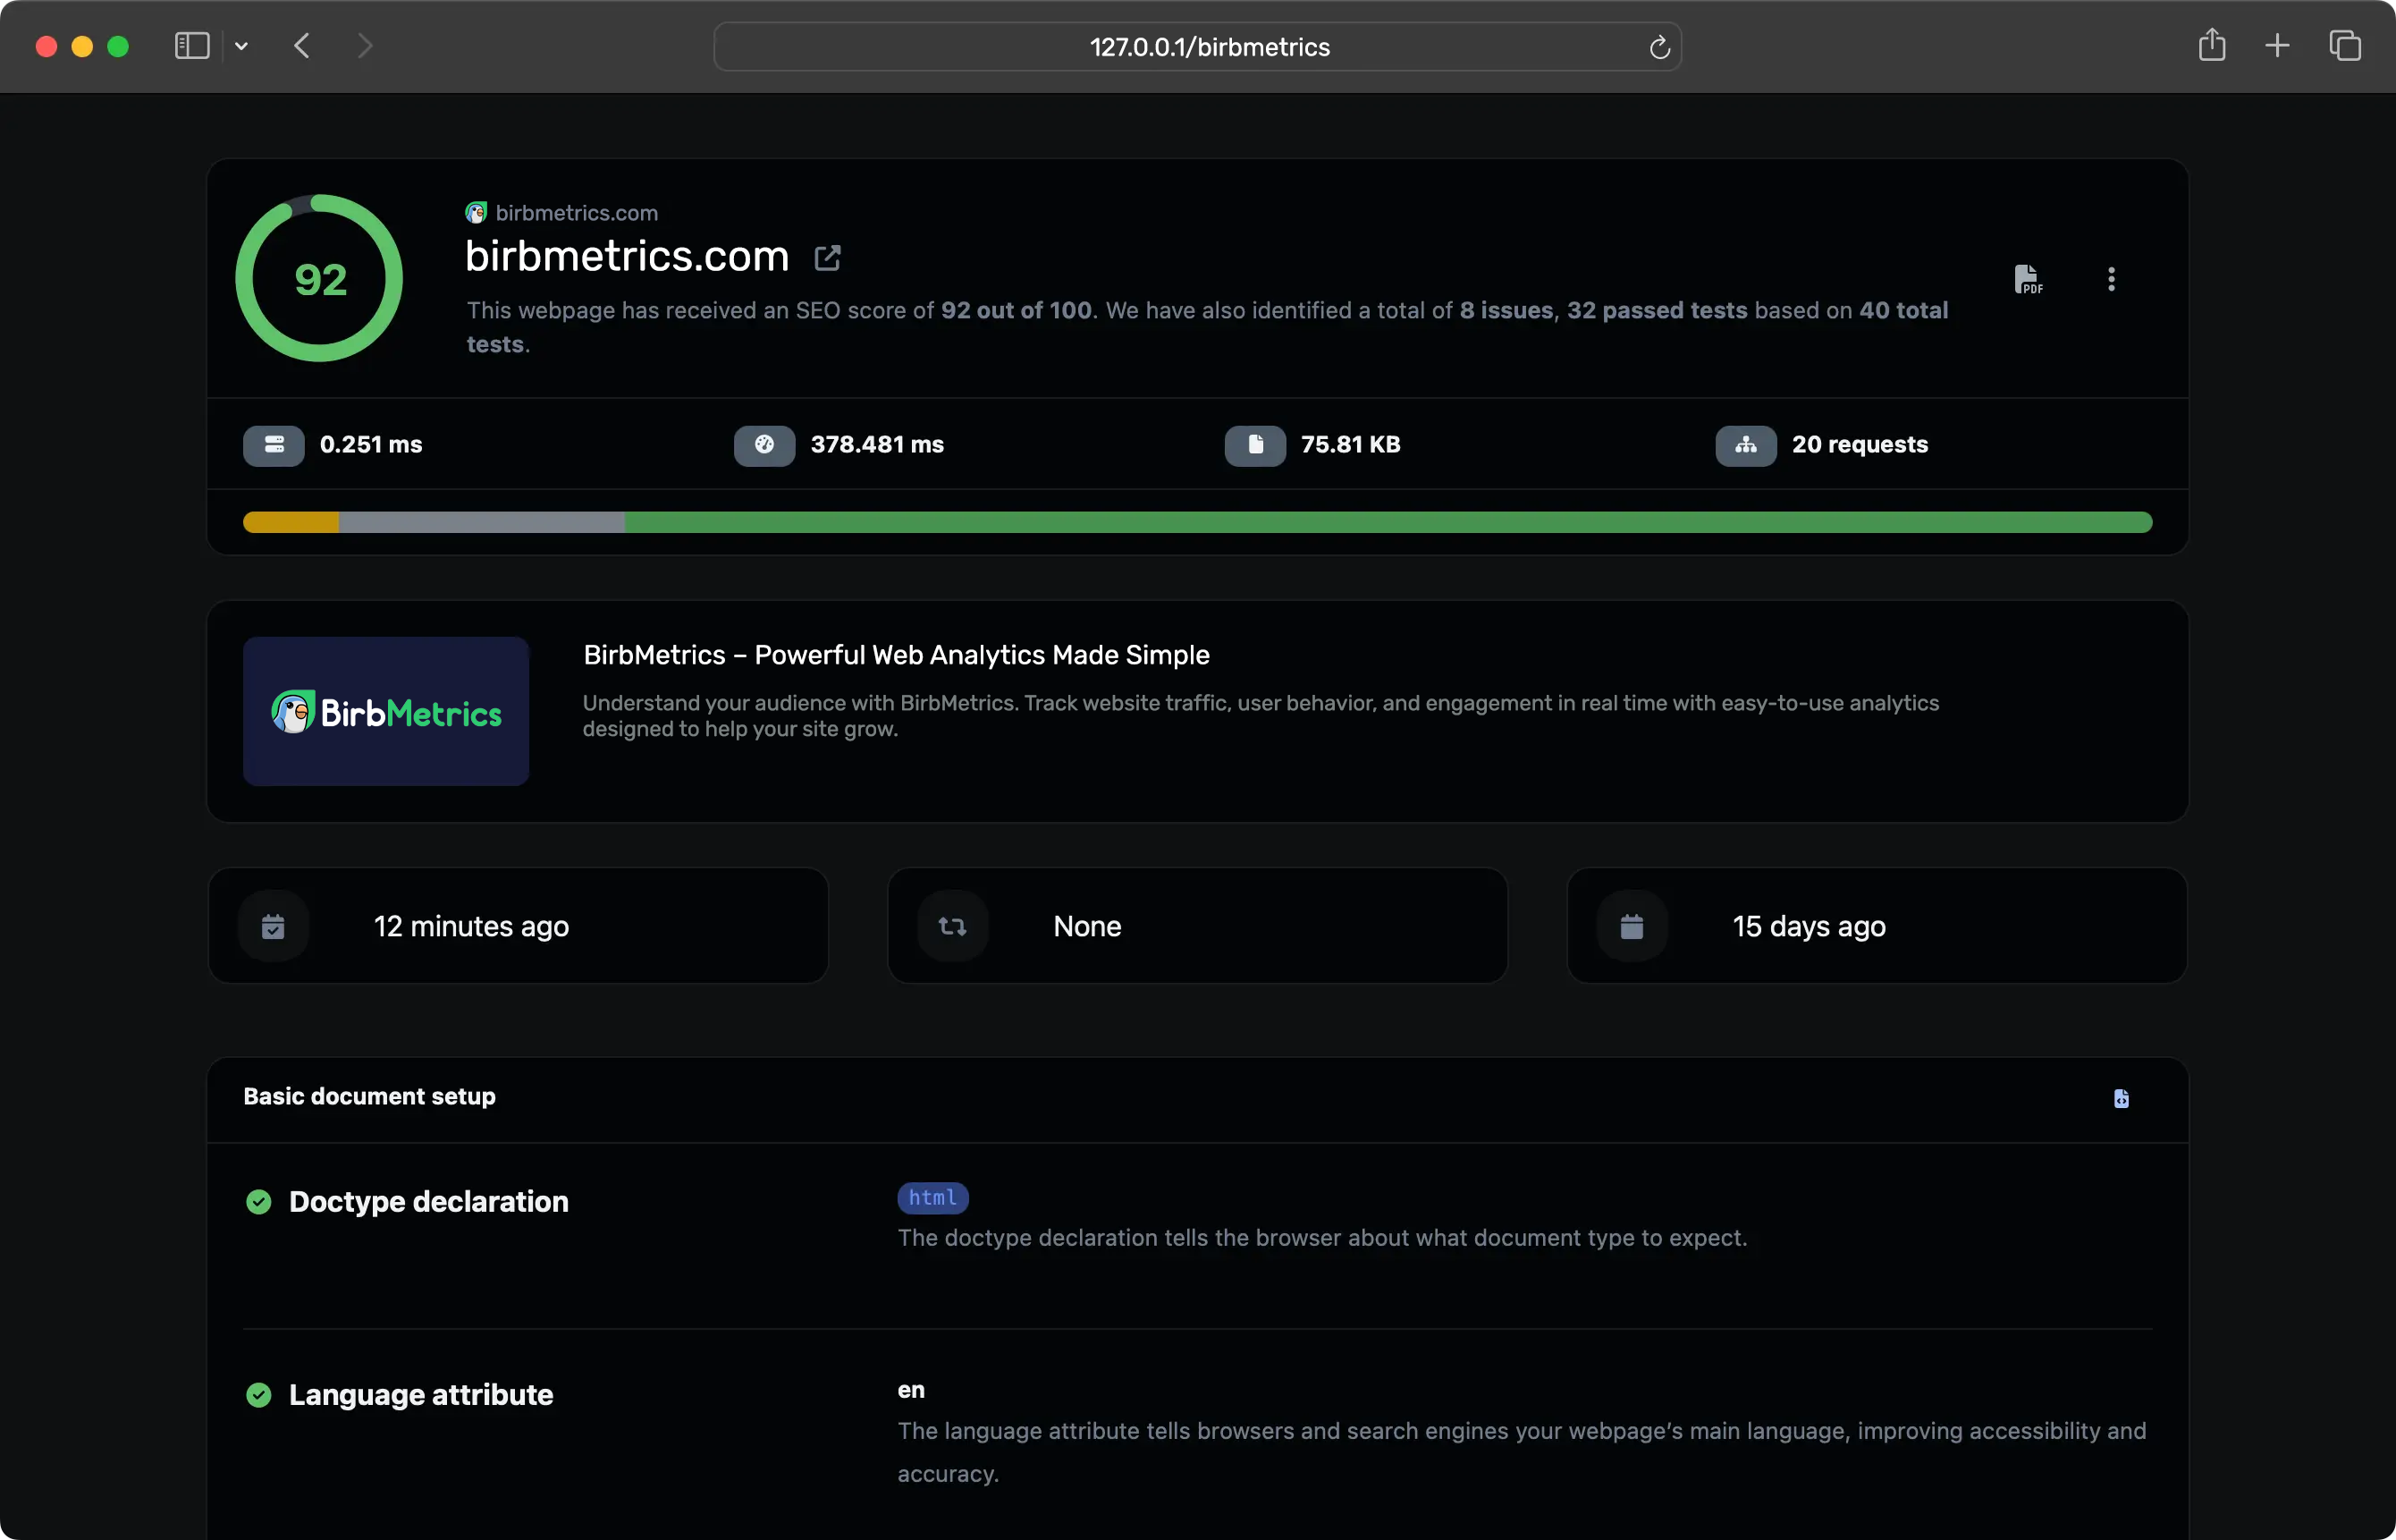Reload the page with the refresh button

1658,46
